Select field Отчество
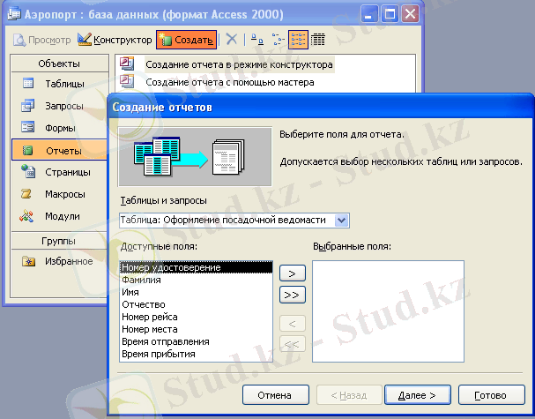The height and width of the screenshot is (419, 535). [197, 304]
